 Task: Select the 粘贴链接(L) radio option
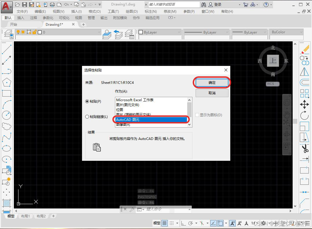tap(96, 117)
